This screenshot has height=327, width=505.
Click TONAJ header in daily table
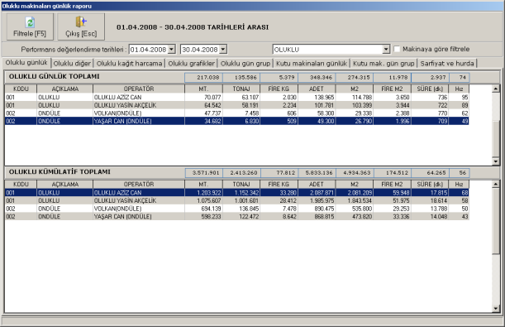tap(241, 89)
